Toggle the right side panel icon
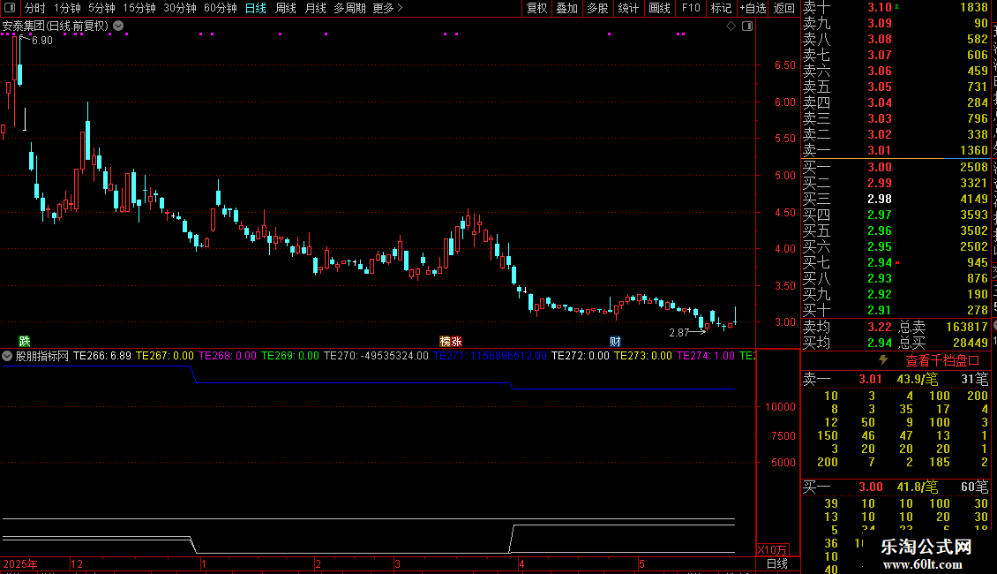 point(747,26)
